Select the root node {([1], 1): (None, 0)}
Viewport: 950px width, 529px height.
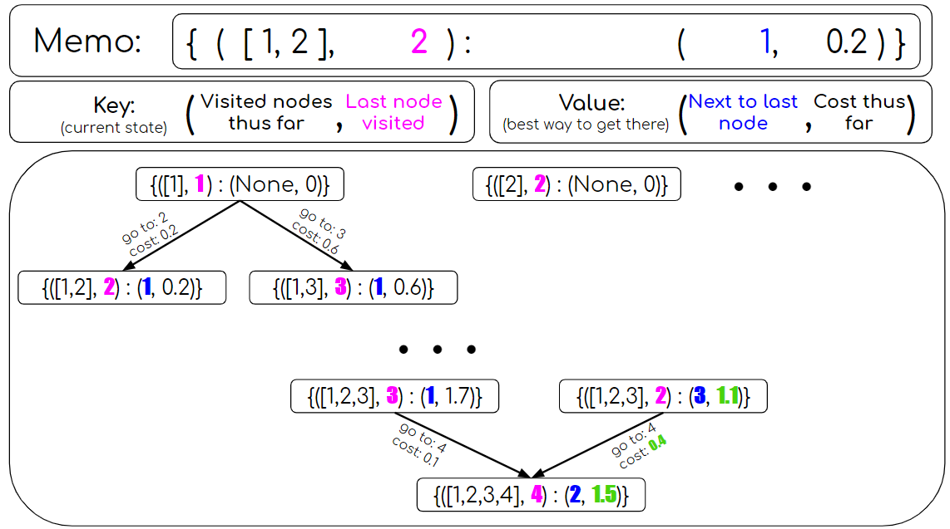[x=240, y=184]
